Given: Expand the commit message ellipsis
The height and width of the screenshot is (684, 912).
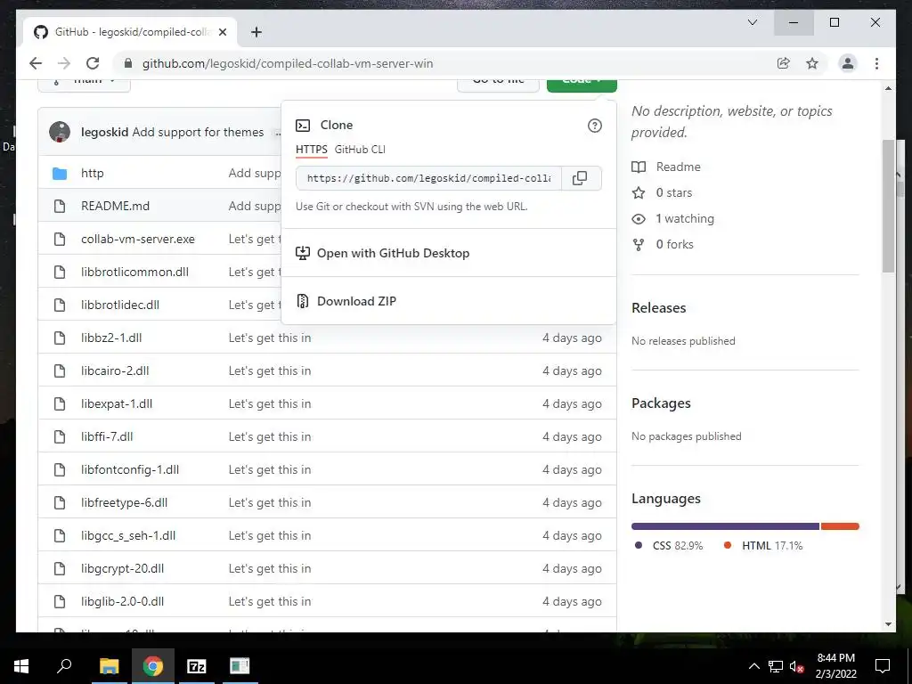Looking at the screenshot, I should (279, 133).
